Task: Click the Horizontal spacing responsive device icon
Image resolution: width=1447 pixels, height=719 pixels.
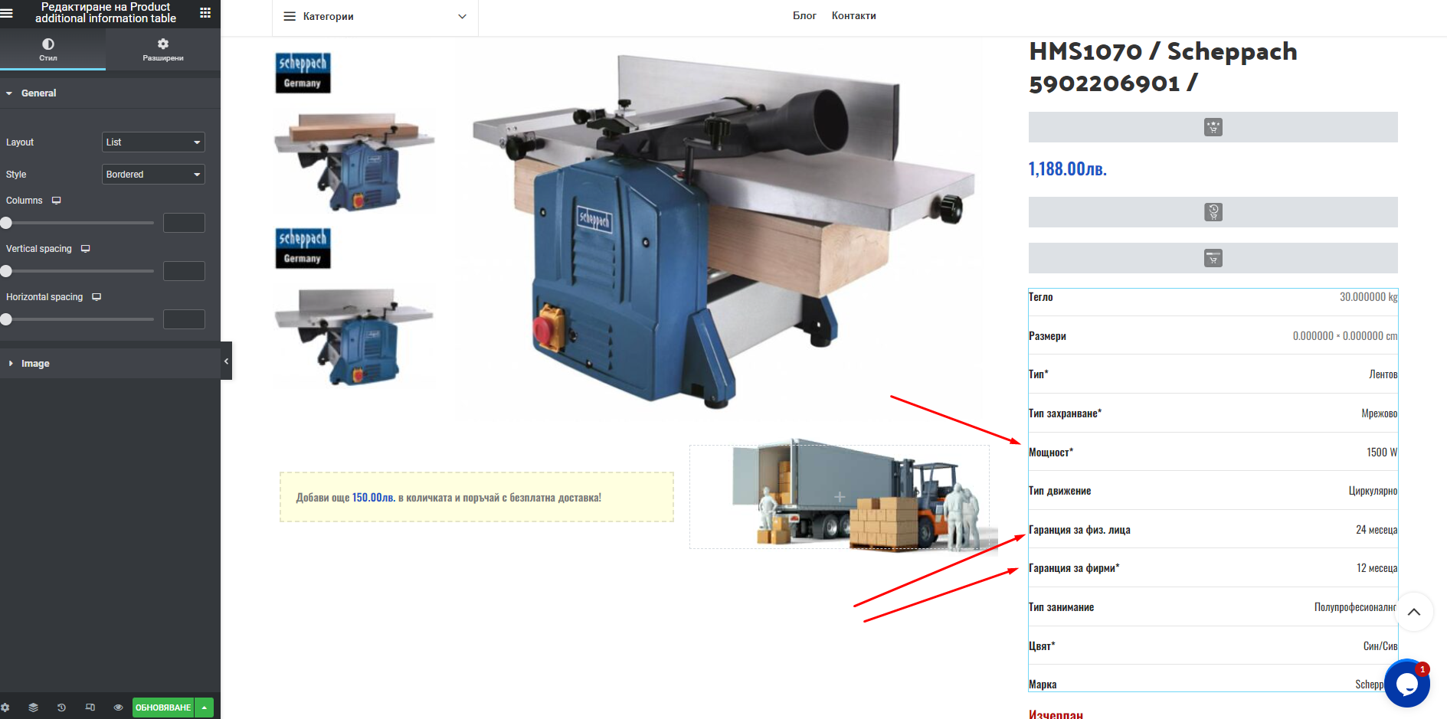Action: tap(97, 297)
